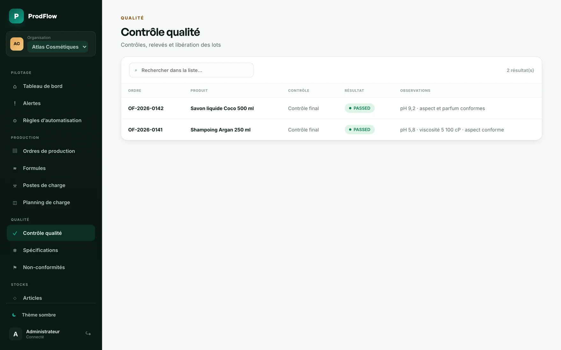Click the Administrateur user name
The width and height of the screenshot is (561, 350).
click(x=43, y=332)
